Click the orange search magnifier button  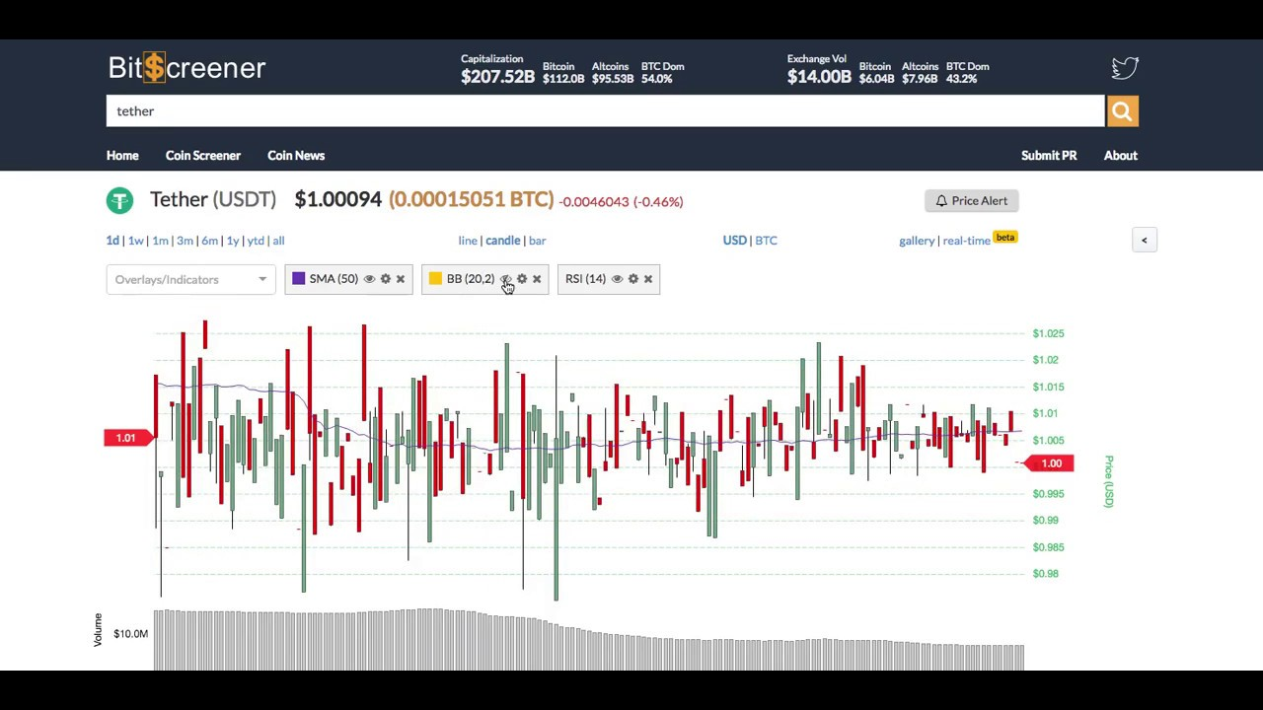[x=1122, y=111]
